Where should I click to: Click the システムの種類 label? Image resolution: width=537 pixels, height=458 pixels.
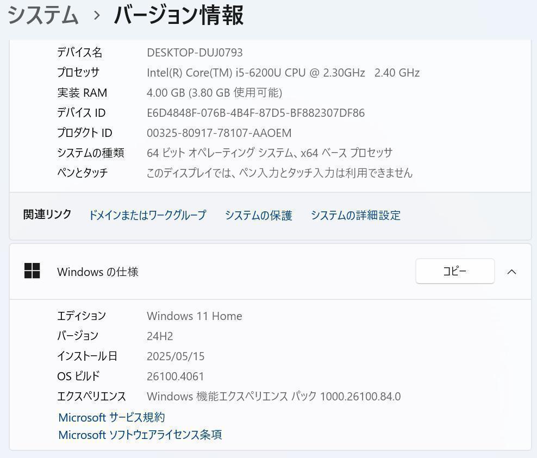pos(91,153)
